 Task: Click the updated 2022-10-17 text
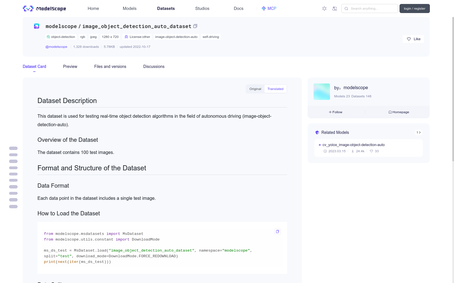pos(135,47)
